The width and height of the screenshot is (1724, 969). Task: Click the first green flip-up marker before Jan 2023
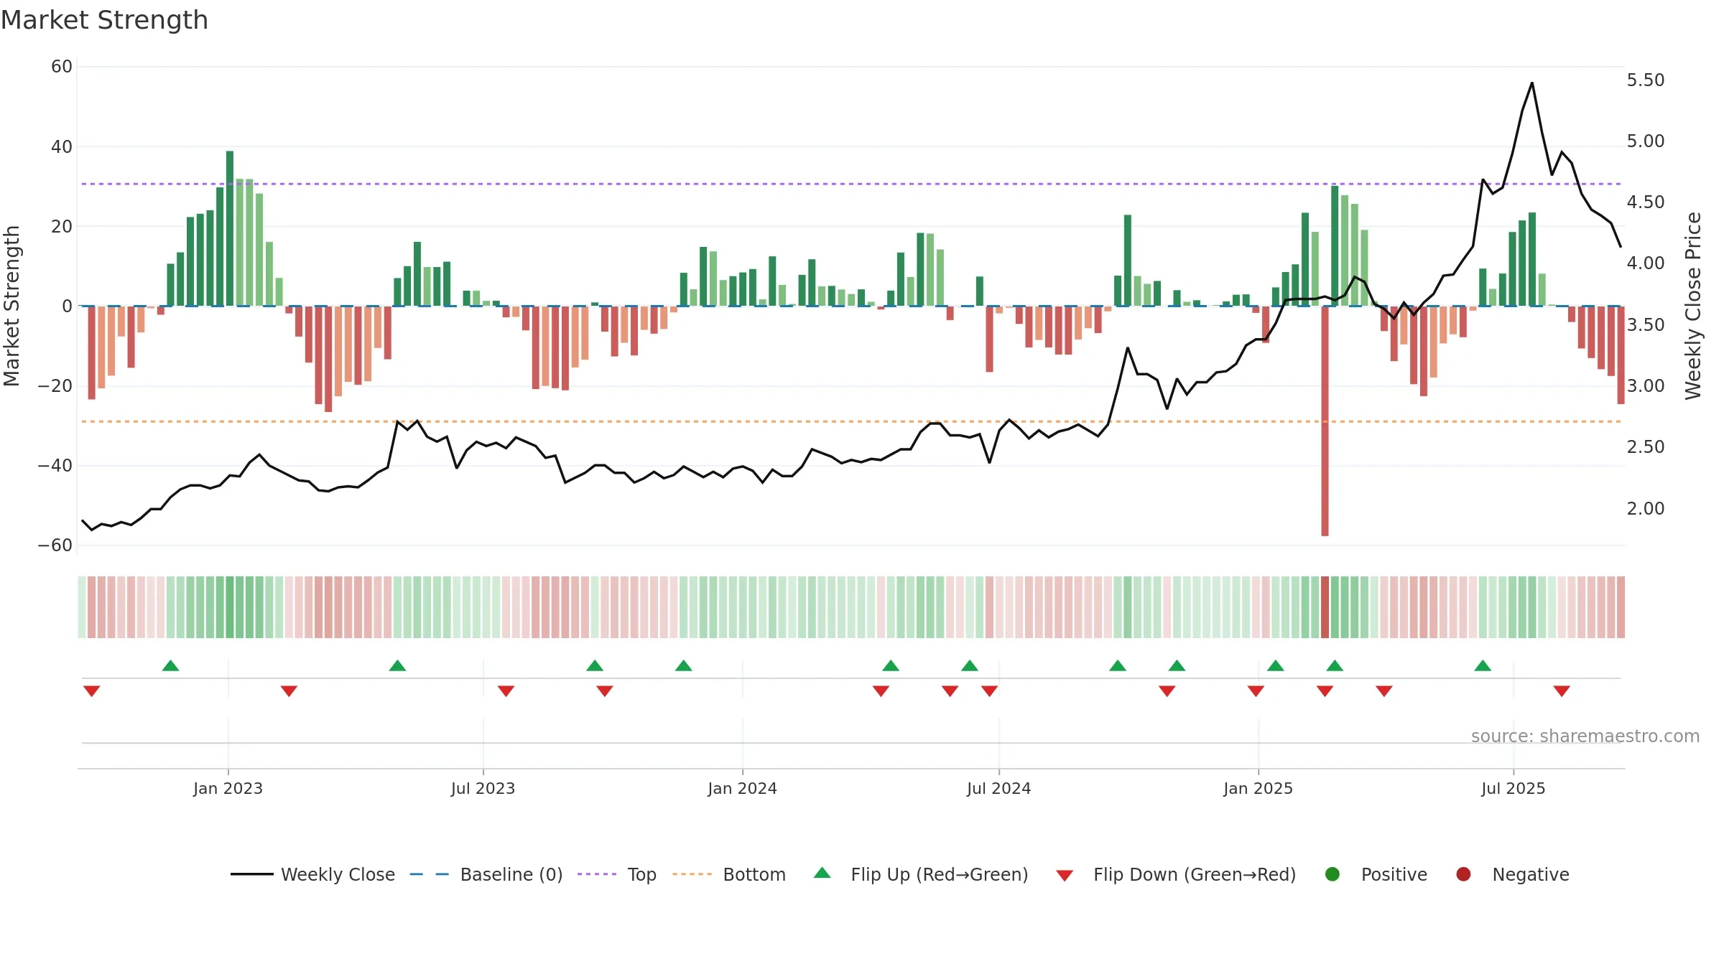tap(170, 665)
